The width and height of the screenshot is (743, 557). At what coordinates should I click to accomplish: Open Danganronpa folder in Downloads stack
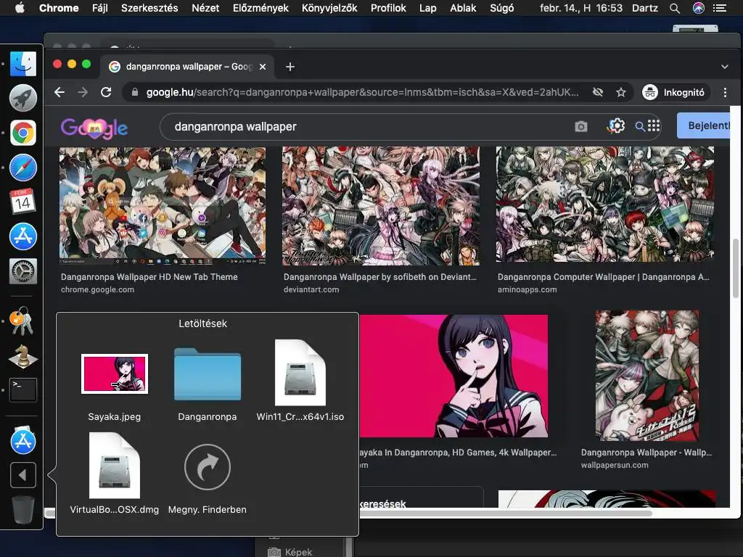pos(207,374)
